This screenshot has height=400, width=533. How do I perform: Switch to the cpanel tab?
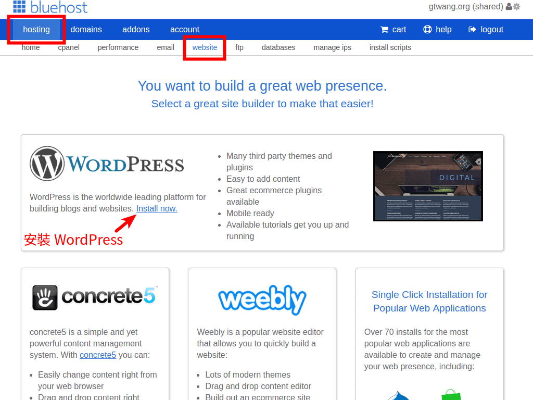pyautogui.click(x=69, y=47)
